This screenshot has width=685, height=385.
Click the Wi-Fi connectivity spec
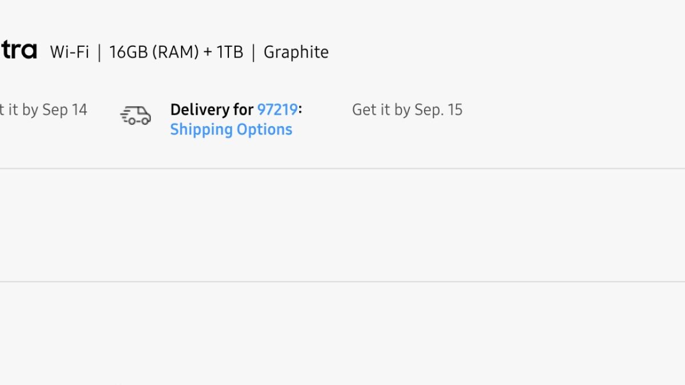70,52
